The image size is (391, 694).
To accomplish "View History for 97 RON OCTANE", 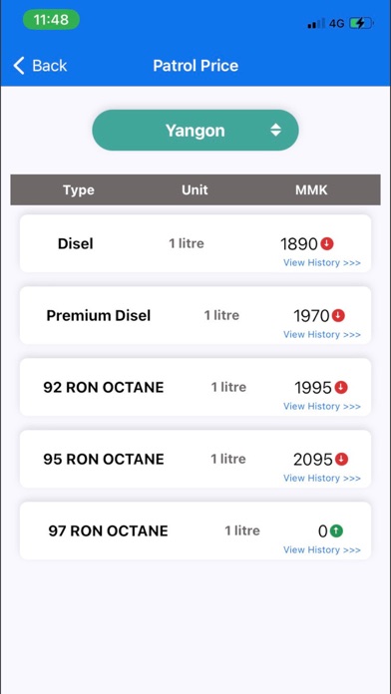I will [x=322, y=549].
